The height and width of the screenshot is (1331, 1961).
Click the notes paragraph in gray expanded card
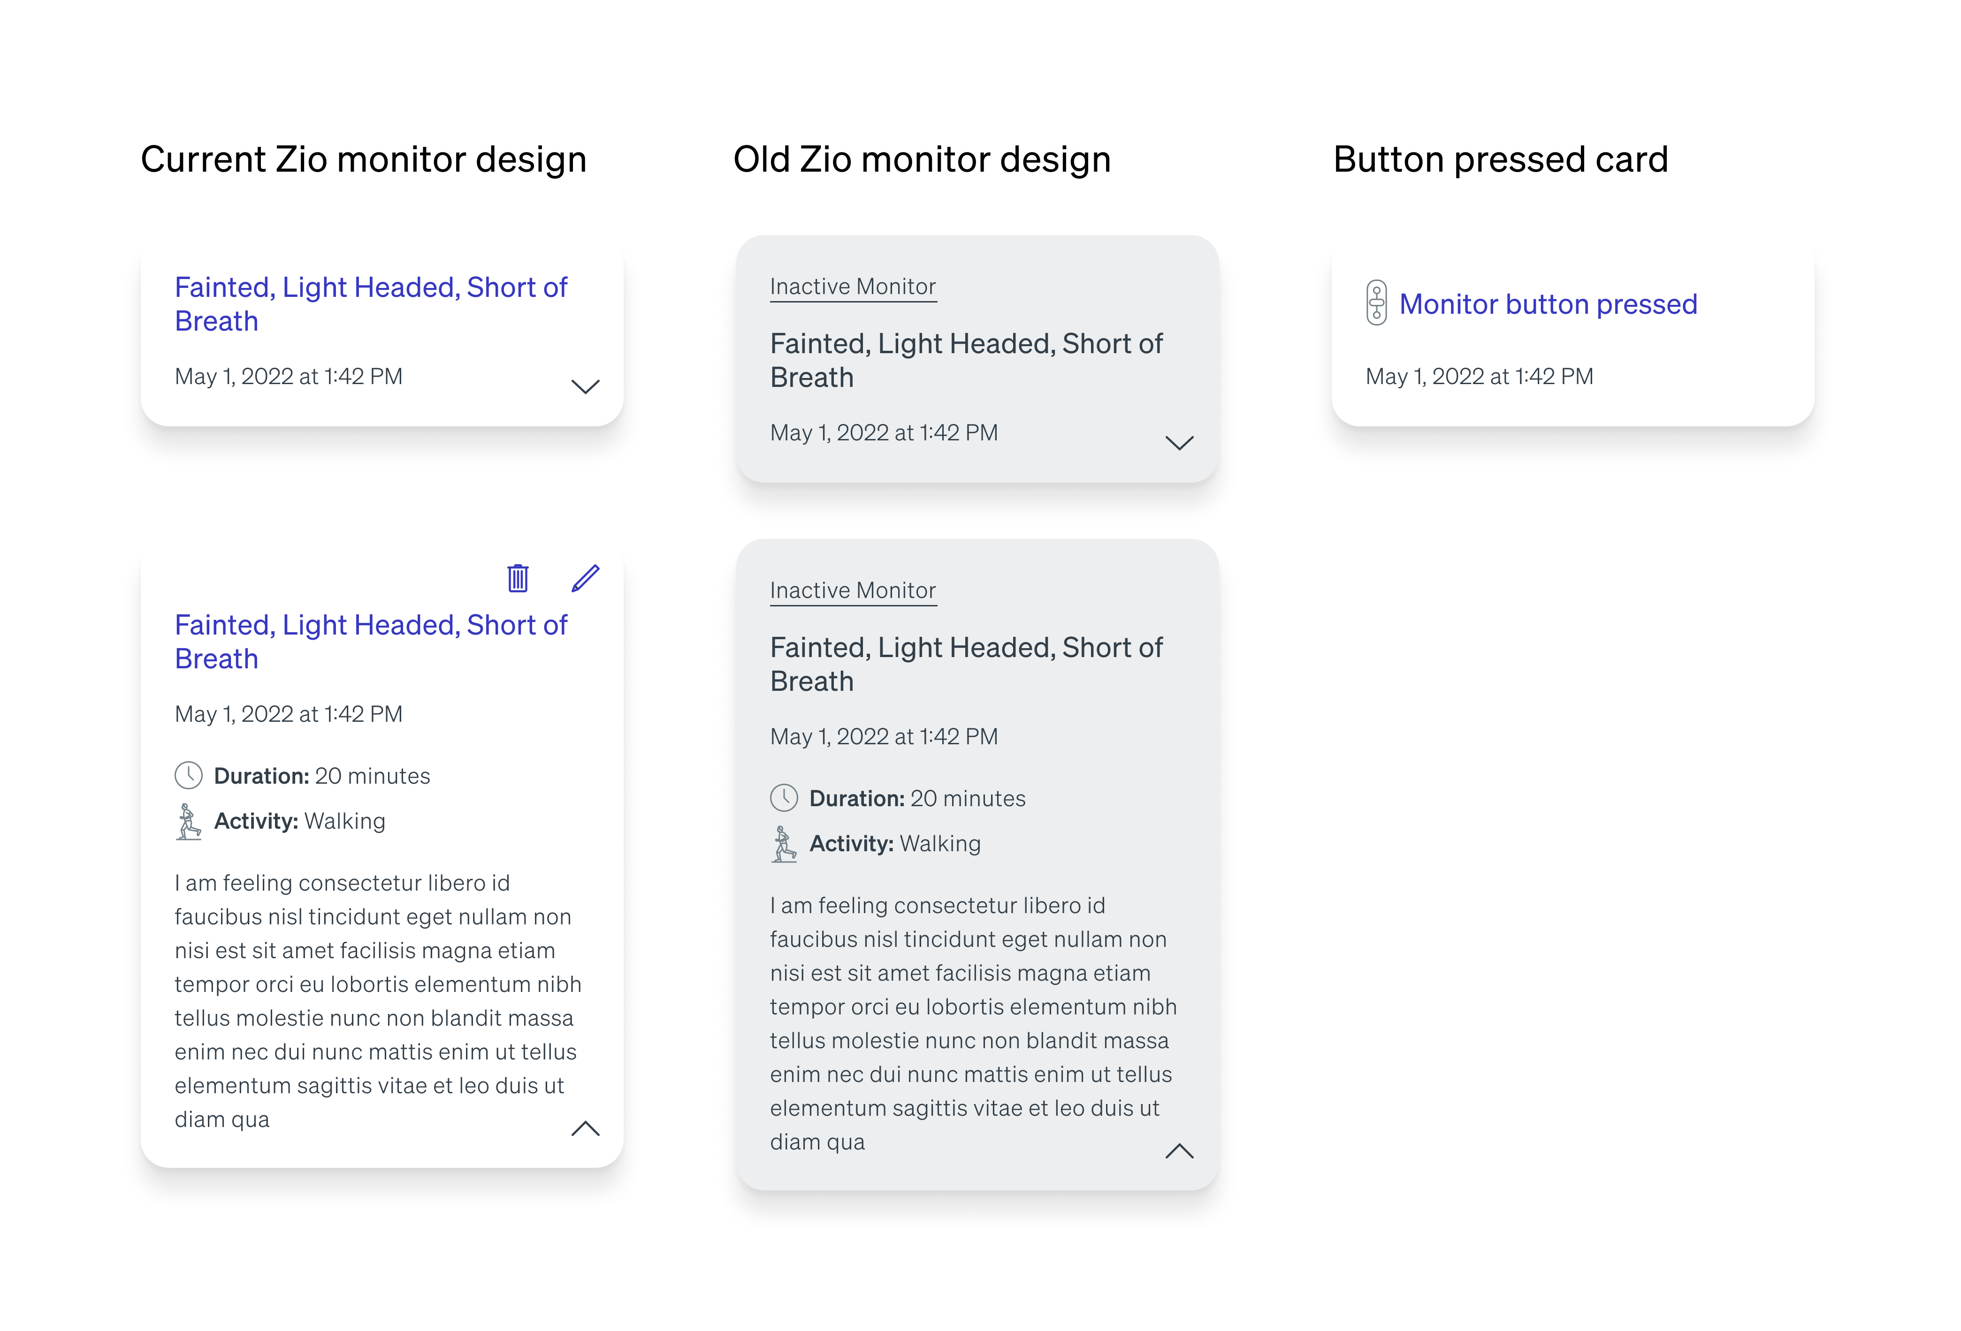(973, 1023)
